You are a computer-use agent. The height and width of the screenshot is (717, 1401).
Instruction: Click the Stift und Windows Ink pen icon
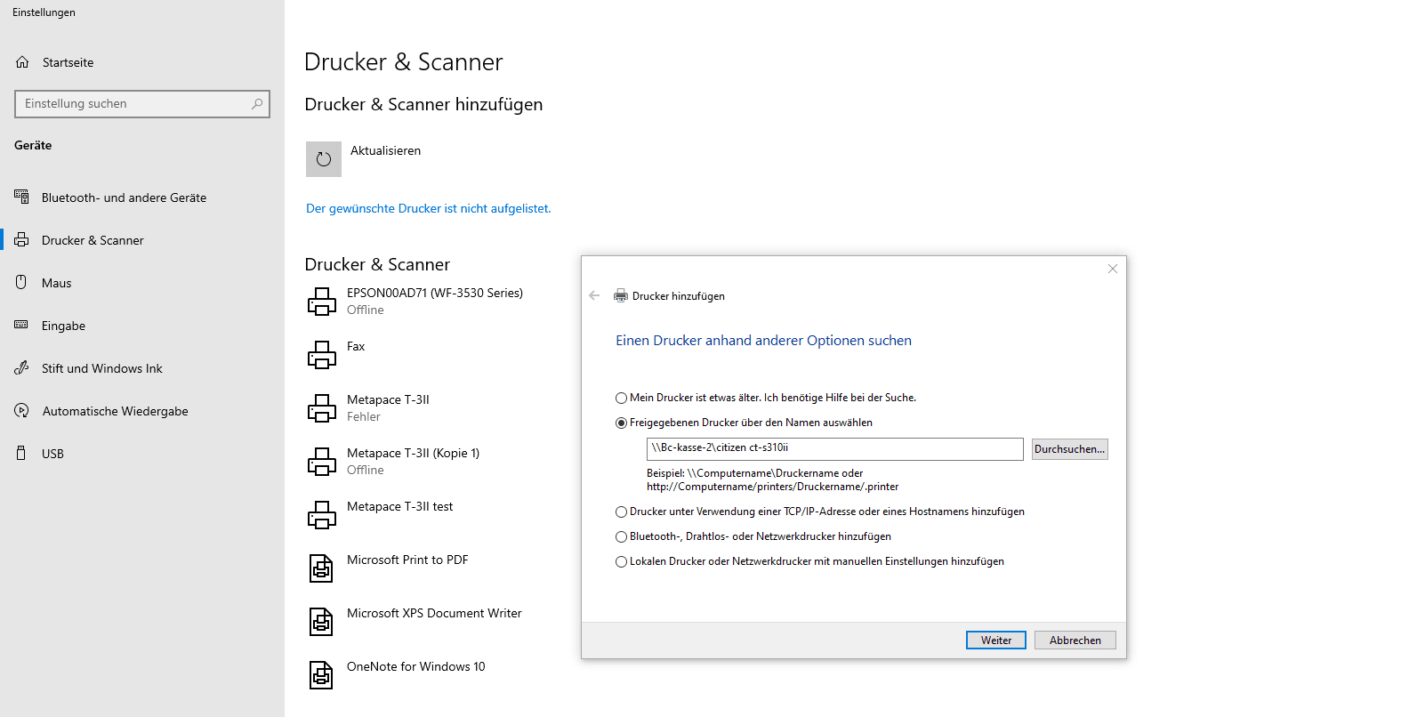click(21, 367)
